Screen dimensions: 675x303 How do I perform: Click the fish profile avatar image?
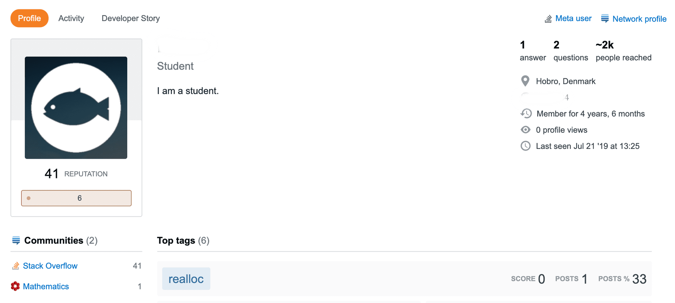click(x=76, y=108)
